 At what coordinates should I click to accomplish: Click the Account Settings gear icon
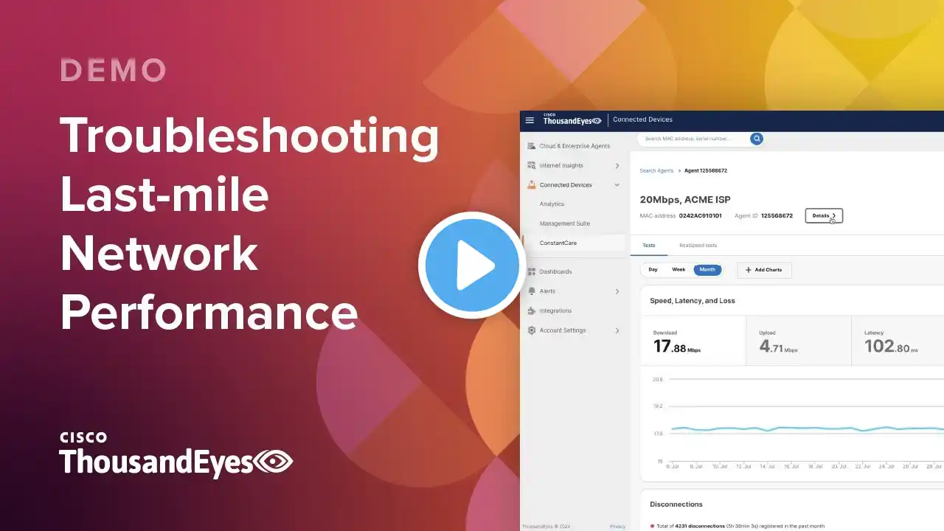[532, 330]
